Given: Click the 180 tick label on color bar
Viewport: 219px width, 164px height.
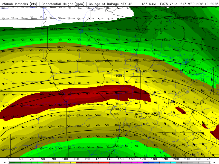Looking at the screenshot, I should pos(154,159).
